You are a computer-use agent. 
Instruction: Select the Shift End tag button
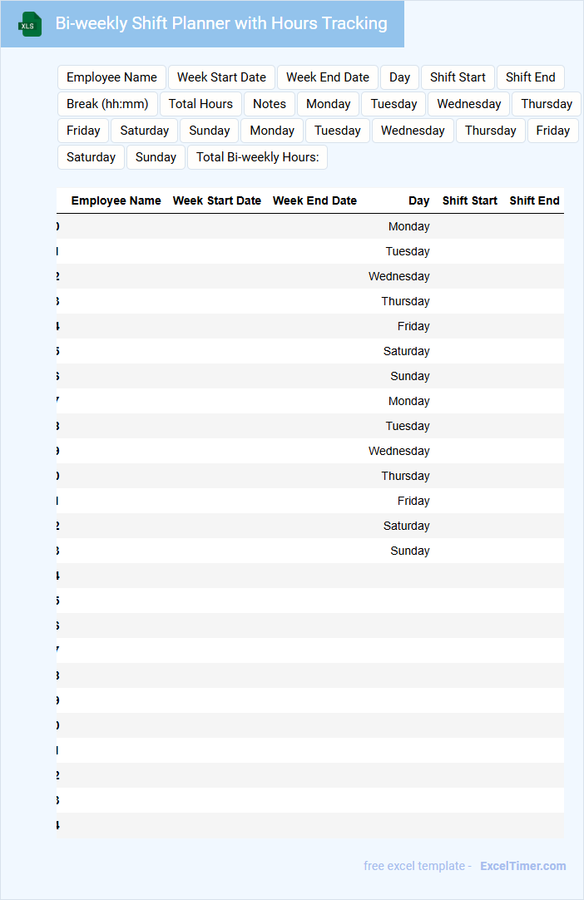coord(530,77)
